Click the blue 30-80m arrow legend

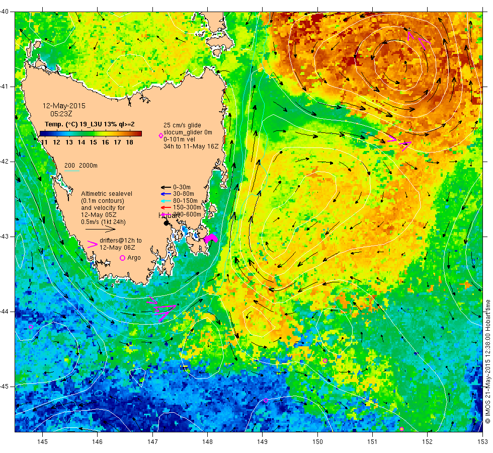pyautogui.click(x=166, y=194)
